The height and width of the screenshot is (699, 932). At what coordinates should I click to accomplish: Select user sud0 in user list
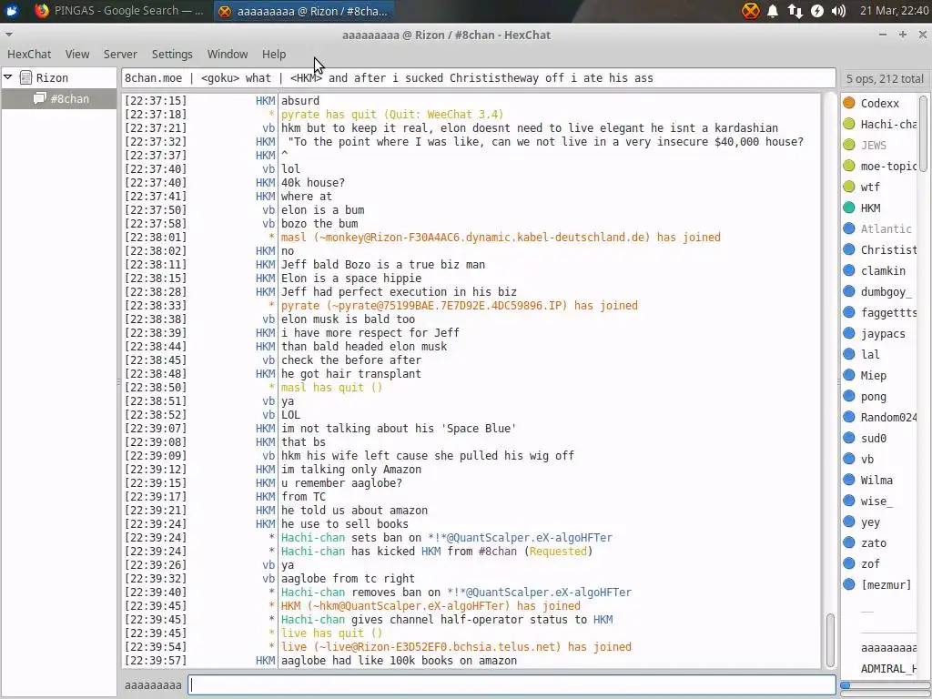click(x=880, y=438)
